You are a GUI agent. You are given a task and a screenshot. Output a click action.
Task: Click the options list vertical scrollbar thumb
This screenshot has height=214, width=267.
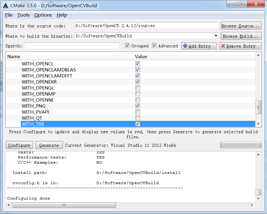(x=258, y=107)
